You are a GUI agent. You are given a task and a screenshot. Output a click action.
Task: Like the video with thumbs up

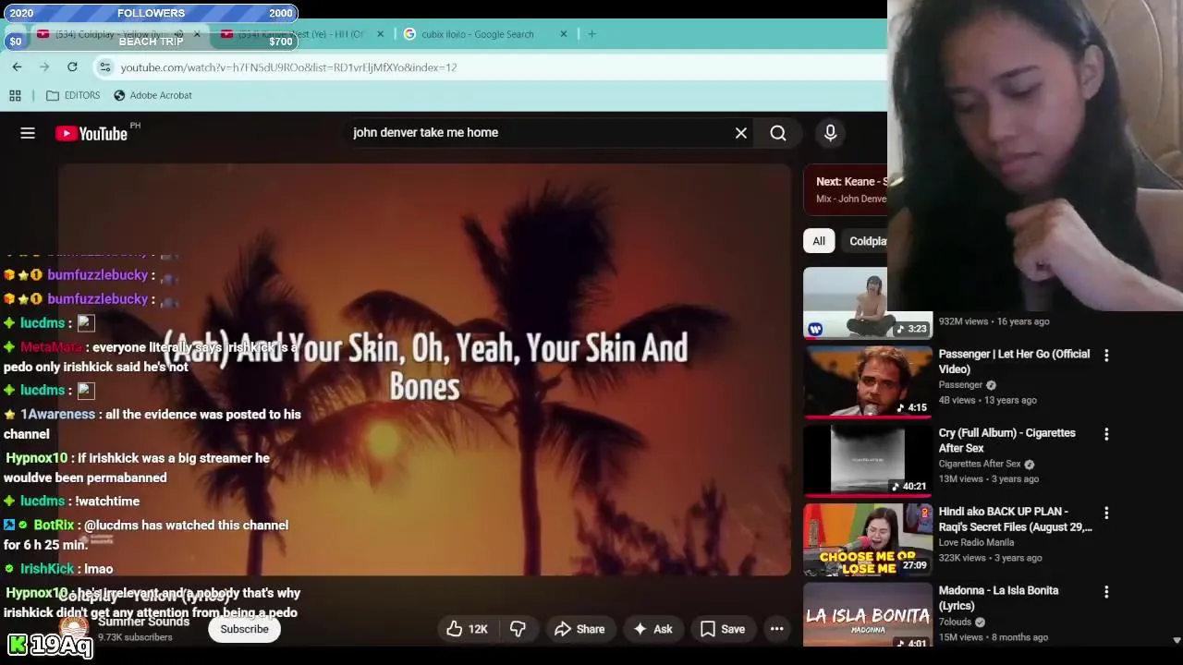(468, 629)
